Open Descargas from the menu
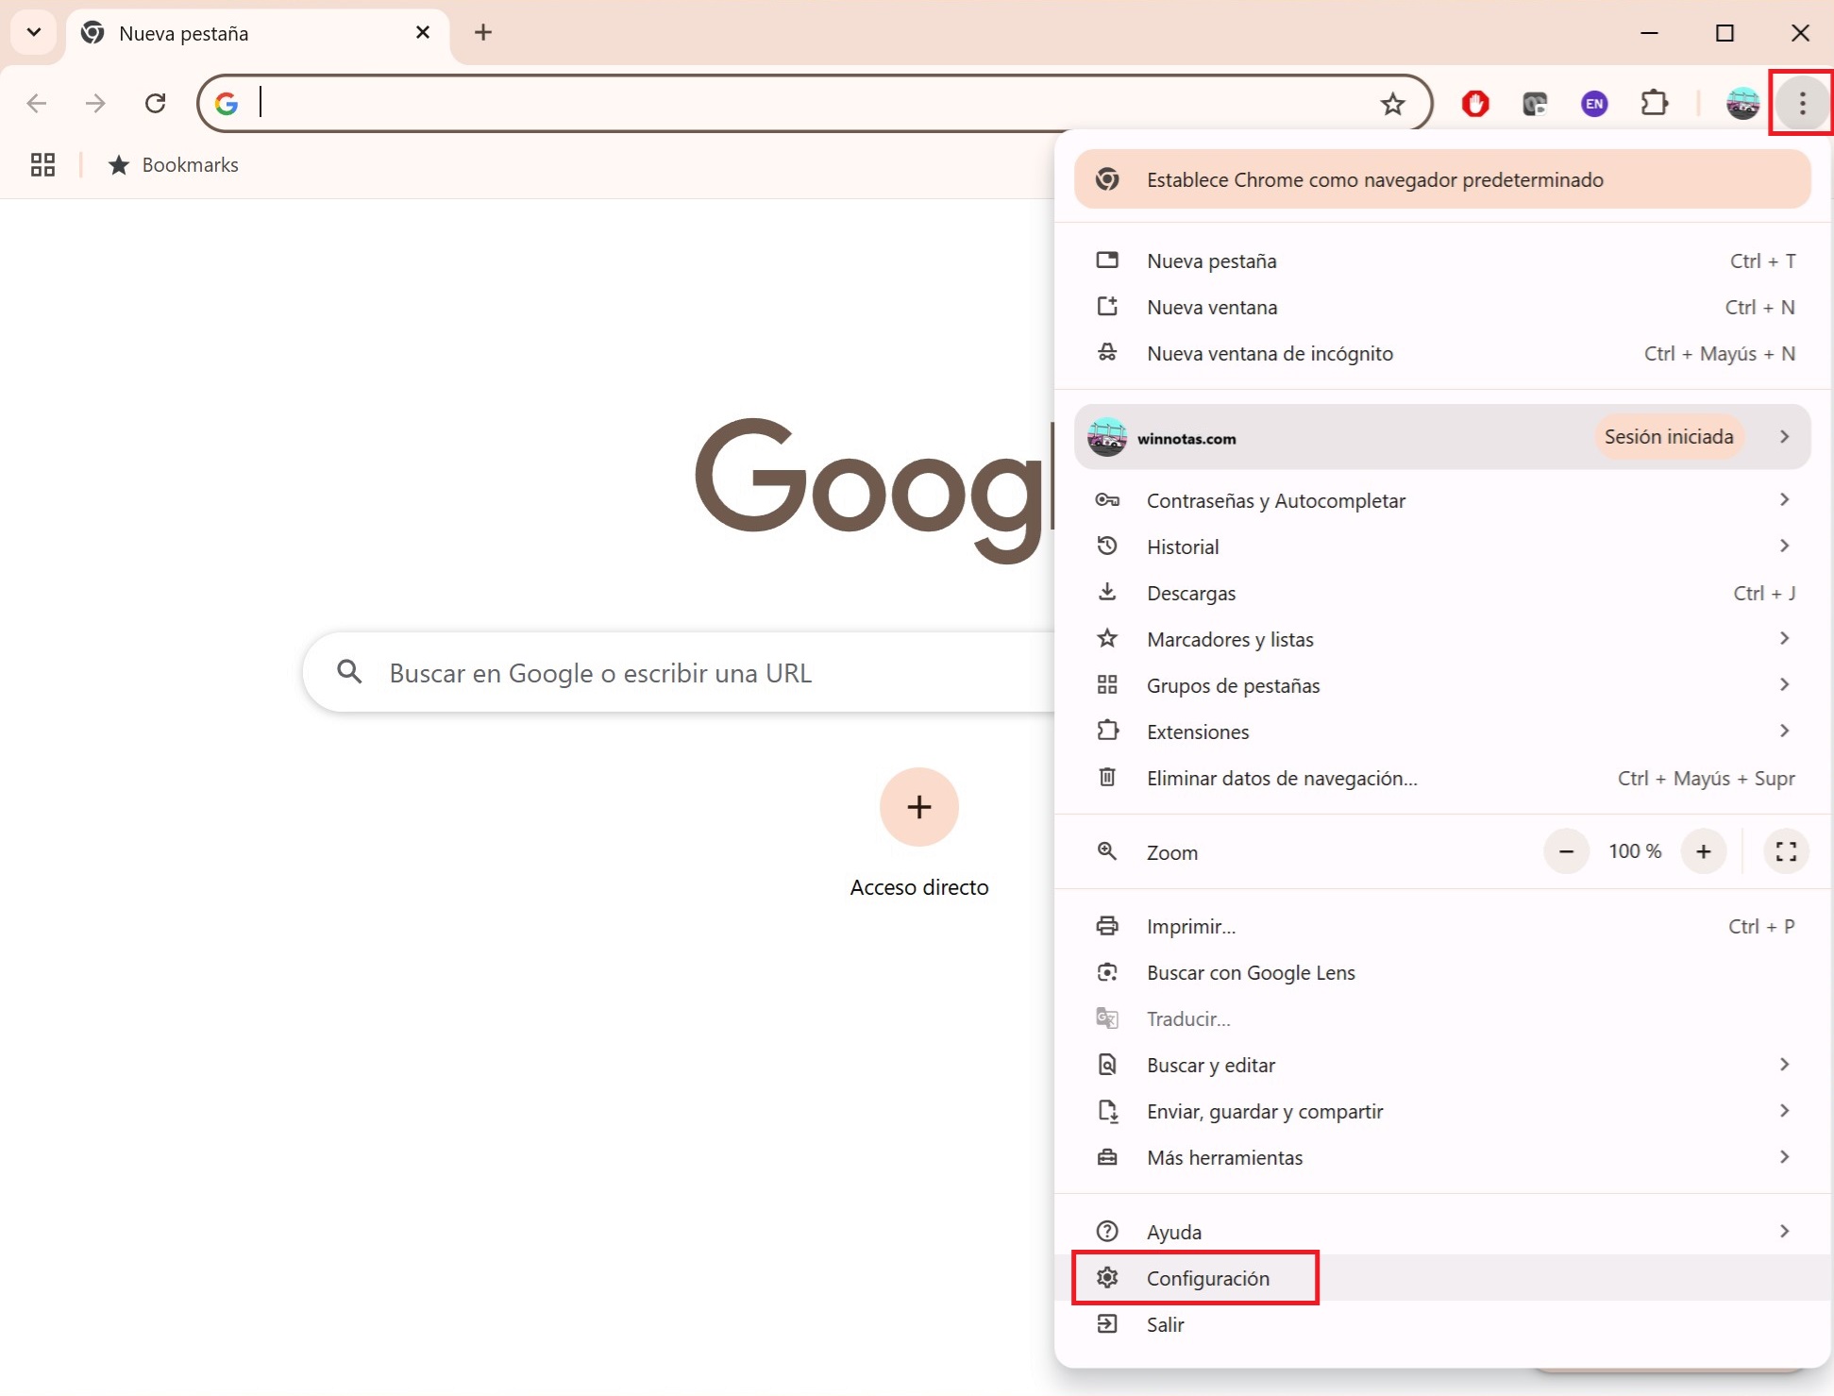 (x=1442, y=593)
